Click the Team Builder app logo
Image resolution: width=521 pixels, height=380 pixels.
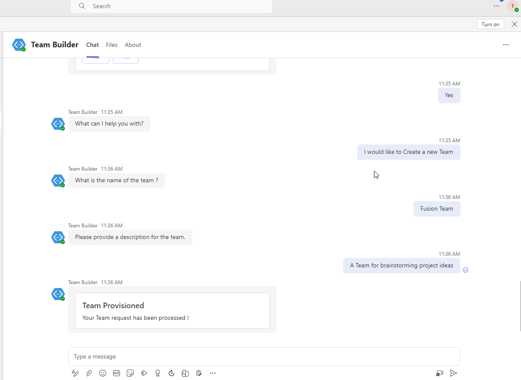[x=19, y=44]
